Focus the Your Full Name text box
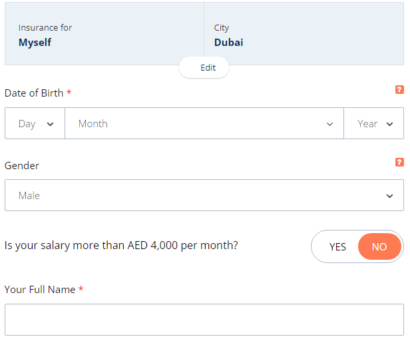 click(204, 320)
